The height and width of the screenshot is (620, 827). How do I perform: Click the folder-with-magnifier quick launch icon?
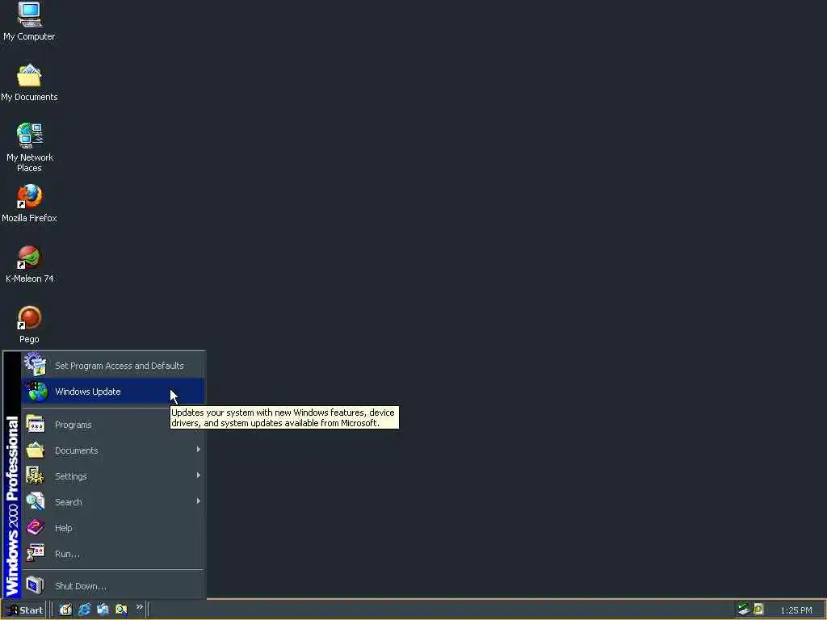[121, 610]
